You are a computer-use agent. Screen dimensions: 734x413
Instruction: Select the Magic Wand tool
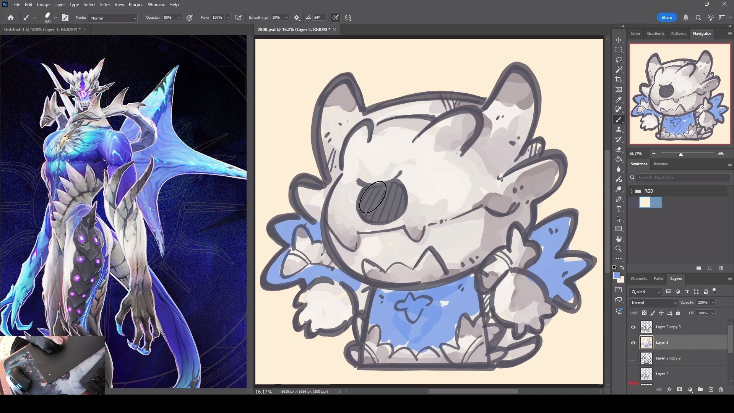[x=619, y=70]
